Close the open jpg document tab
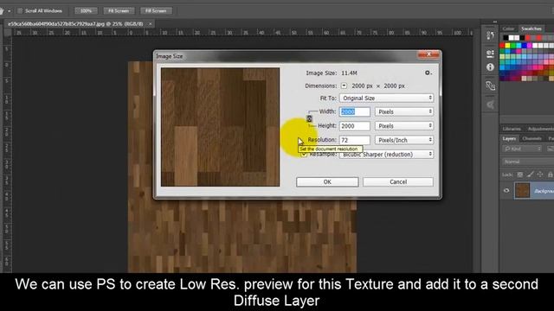 [150, 23]
